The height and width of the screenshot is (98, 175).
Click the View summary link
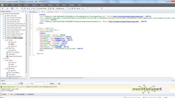(x=21, y=87)
